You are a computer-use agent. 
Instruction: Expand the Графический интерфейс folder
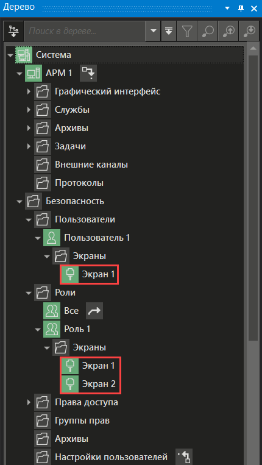29,91
